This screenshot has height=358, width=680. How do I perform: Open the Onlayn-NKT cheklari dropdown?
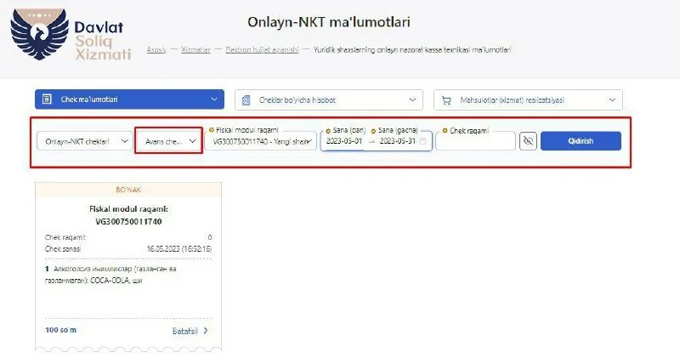[84, 141]
